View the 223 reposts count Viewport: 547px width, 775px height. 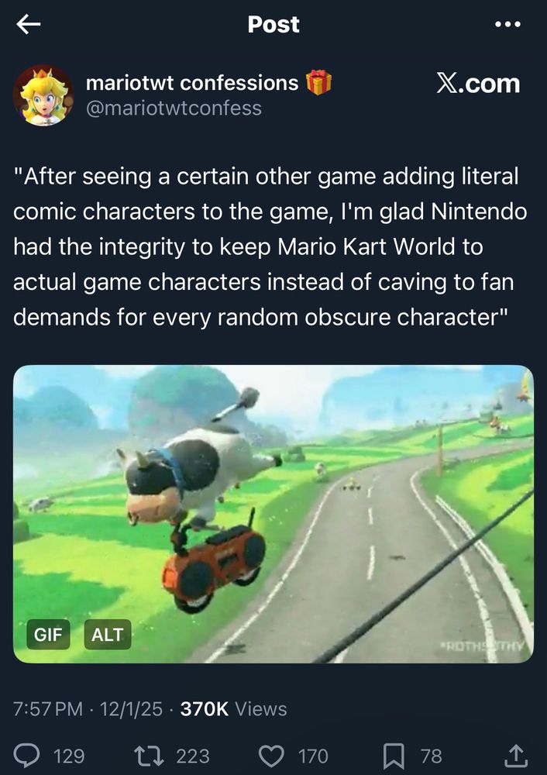pos(193,756)
